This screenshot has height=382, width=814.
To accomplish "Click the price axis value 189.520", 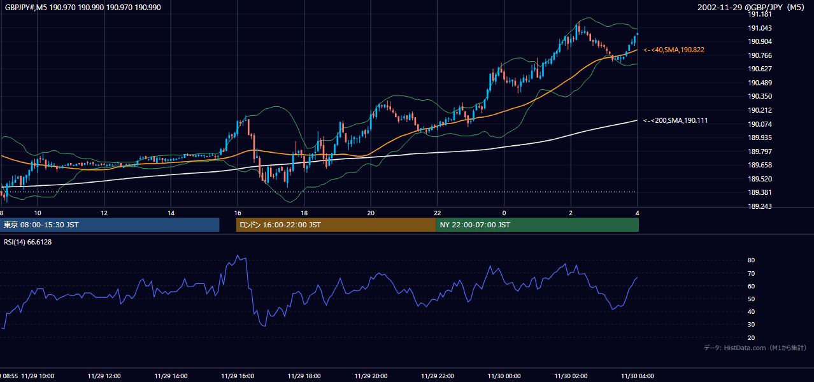I will tap(760, 179).
